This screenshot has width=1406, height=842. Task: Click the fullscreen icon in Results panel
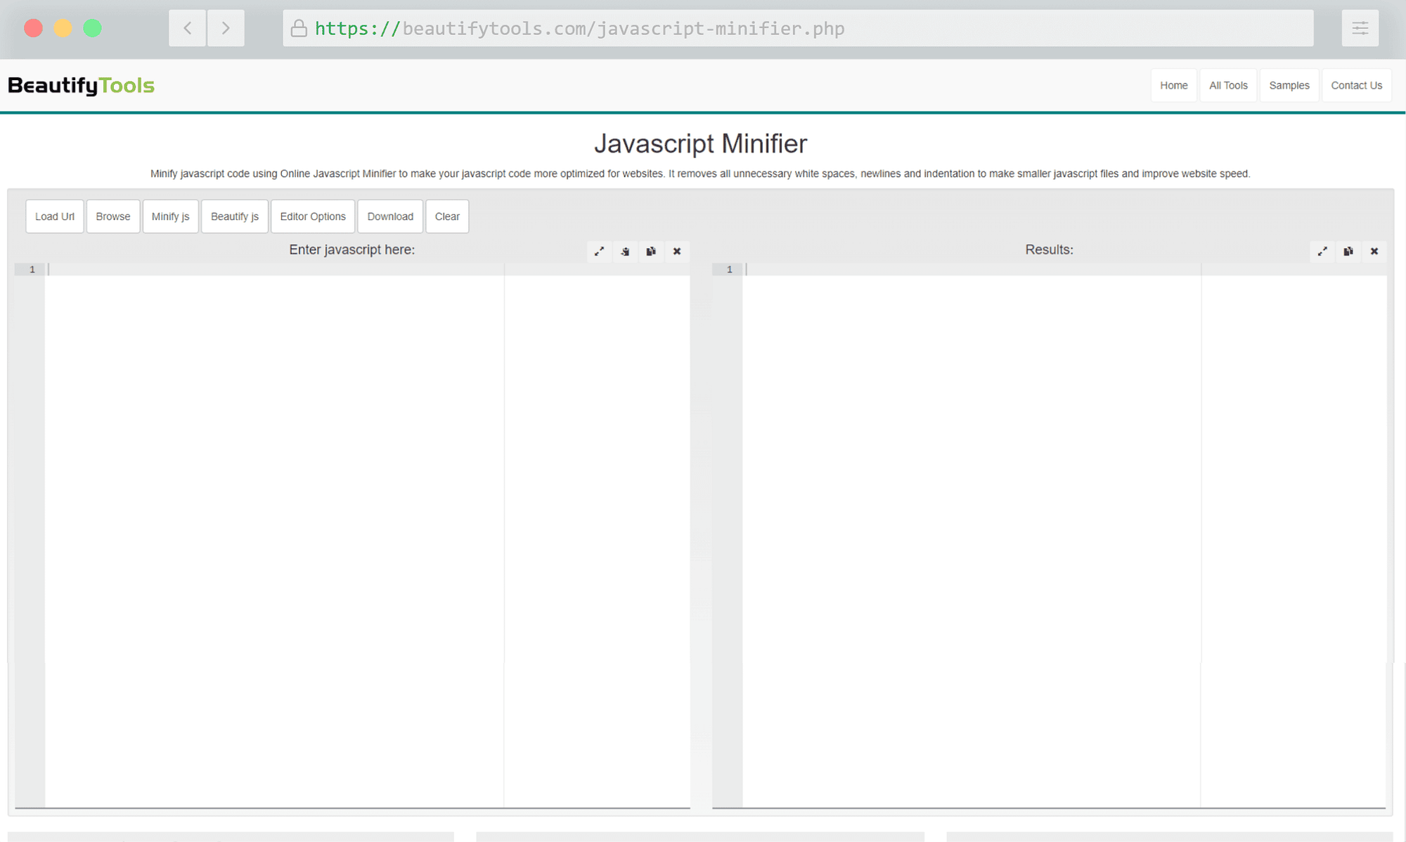(1322, 251)
